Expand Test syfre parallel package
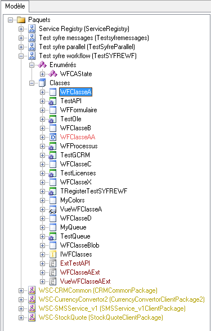Screen dimensions: 211x331 (x=21, y=47)
